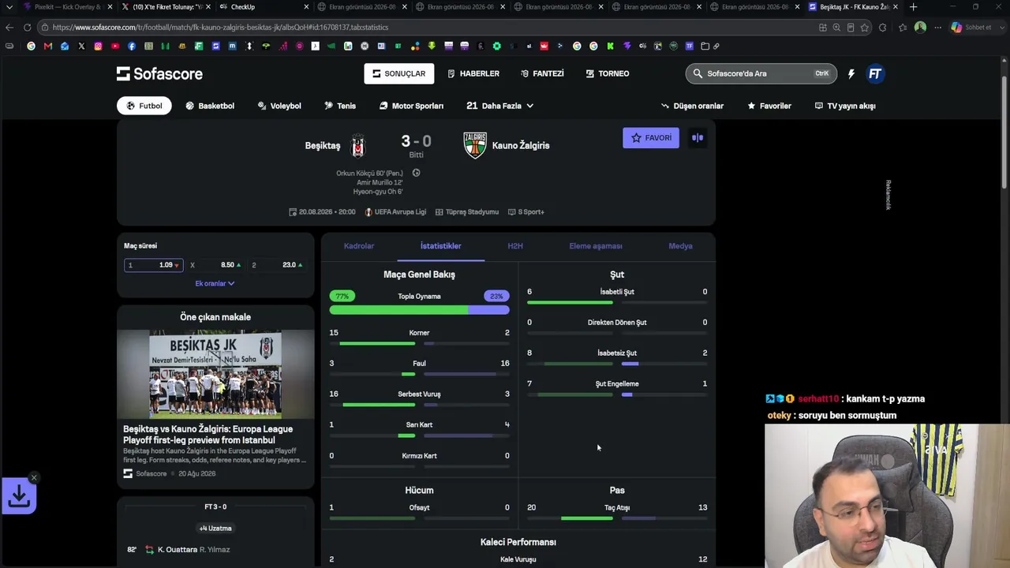This screenshot has height=568, width=1010.
Task: Toggle match as Favori
Action: (x=651, y=138)
